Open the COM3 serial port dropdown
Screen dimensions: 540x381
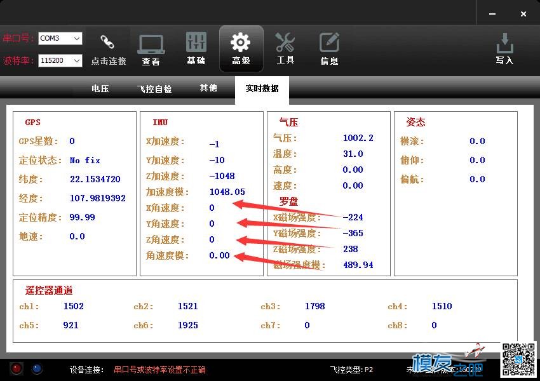click(60, 38)
